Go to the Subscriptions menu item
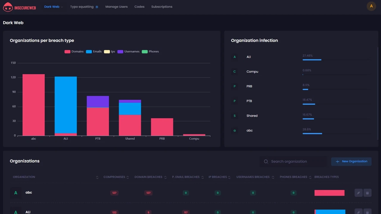This screenshot has width=381, height=214. click(x=162, y=7)
